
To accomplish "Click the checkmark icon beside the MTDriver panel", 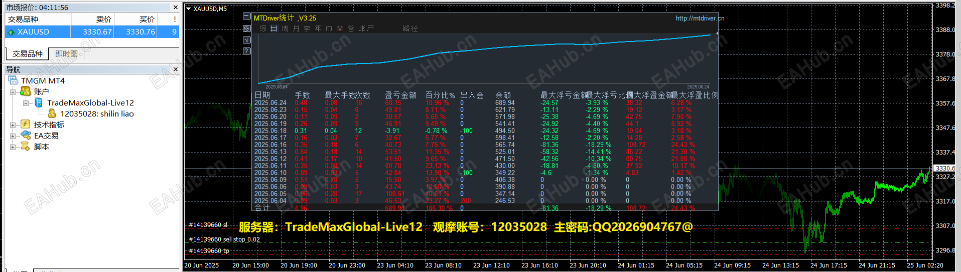I will pos(246,39).
